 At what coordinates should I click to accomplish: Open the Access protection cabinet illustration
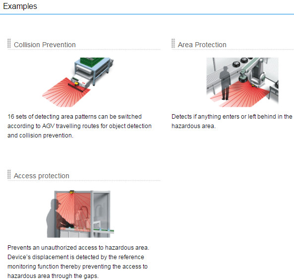(80, 214)
